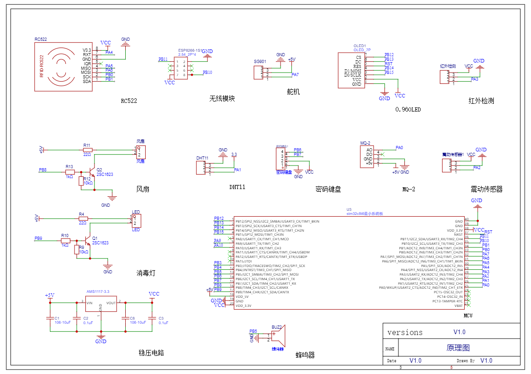
Task: Click the VDD_5V pin label on MCU
Action: tap(242, 297)
